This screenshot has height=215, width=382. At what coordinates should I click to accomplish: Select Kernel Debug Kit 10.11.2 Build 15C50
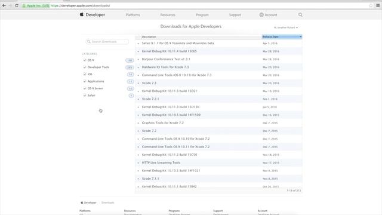click(170, 155)
